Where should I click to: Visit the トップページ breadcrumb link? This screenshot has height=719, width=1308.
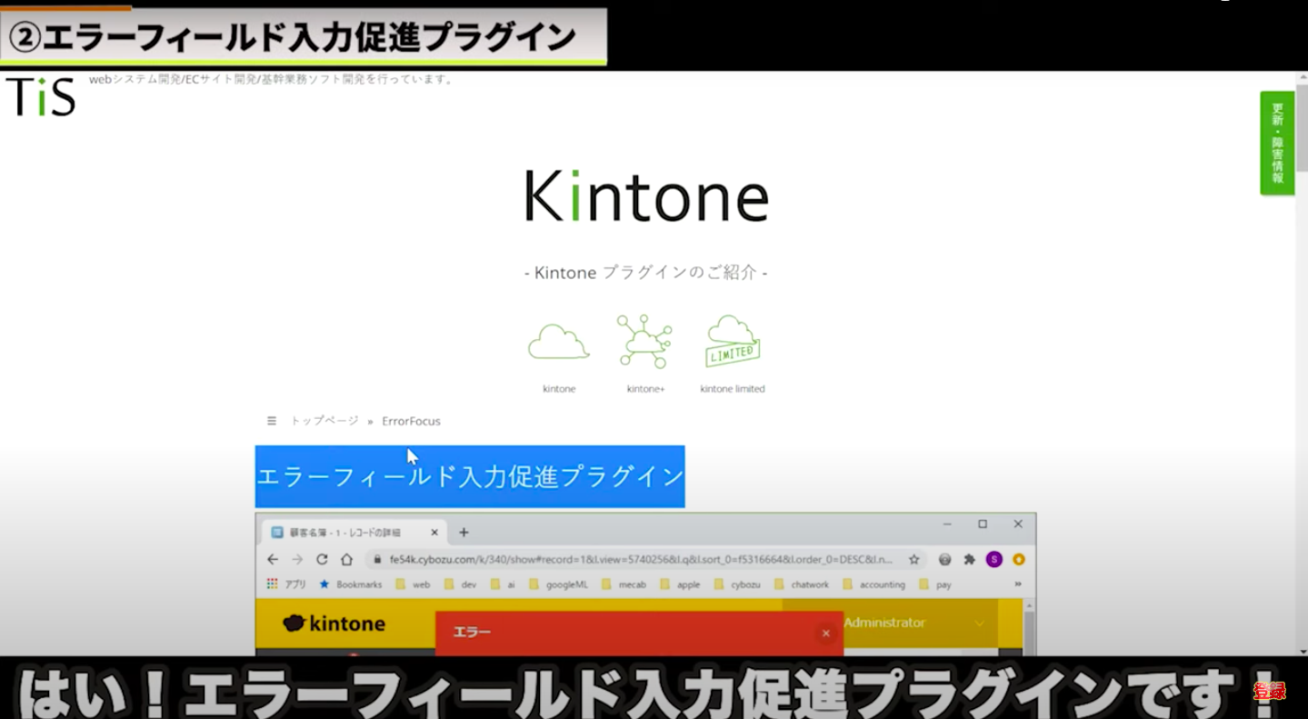coord(322,421)
